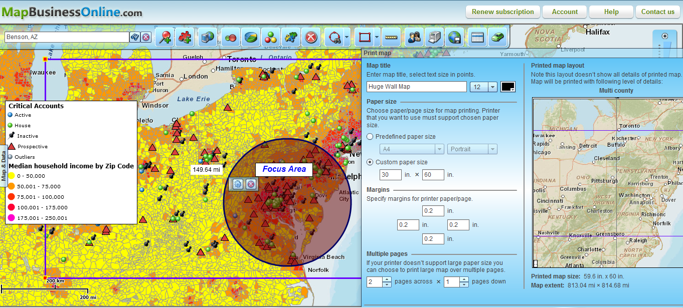This screenshot has height=308, width=683.
Task: Click the custom paper height field
Action: (433, 175)
